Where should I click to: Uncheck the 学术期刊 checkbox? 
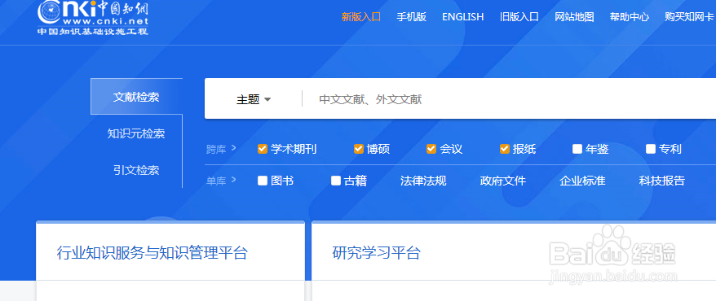(262, 149)
